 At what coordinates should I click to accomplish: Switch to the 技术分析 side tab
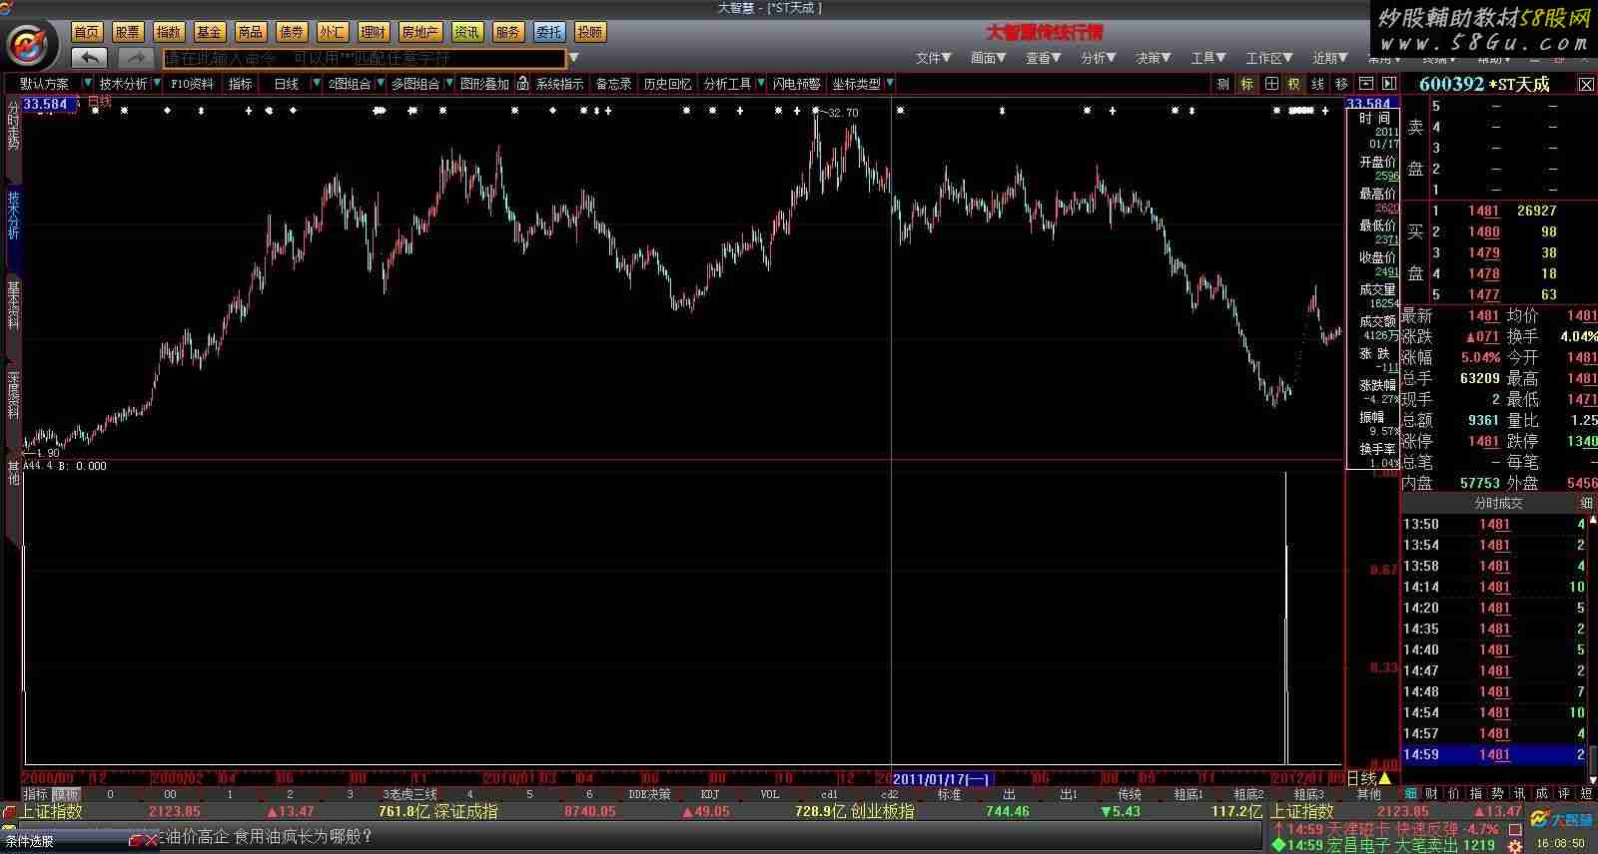[x=13, y=214]
